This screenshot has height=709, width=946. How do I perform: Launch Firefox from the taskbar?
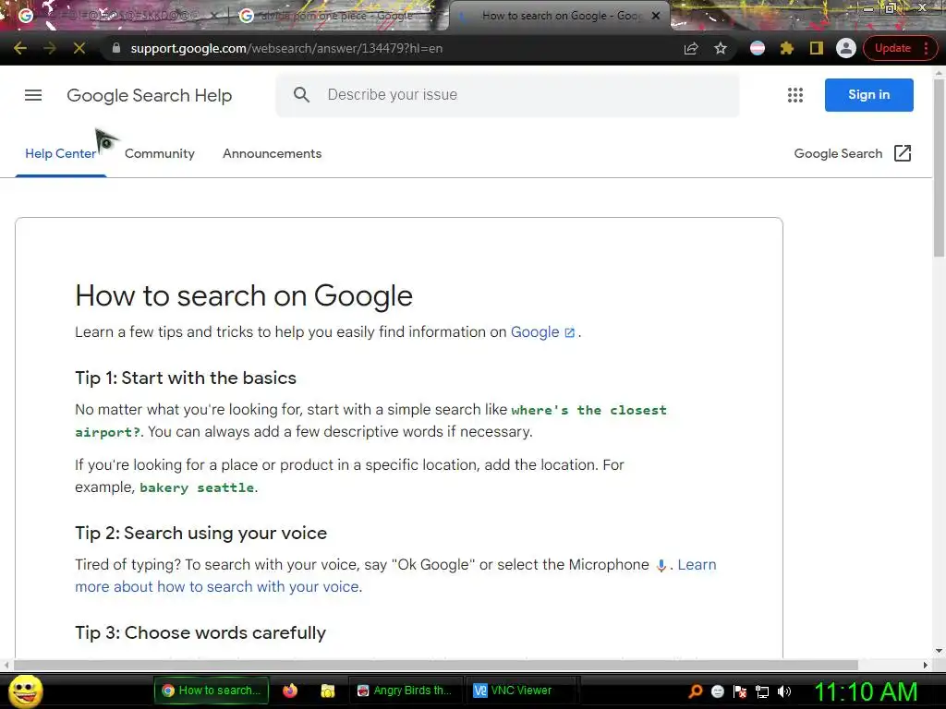pyautogui.click(x=290, y=691)
